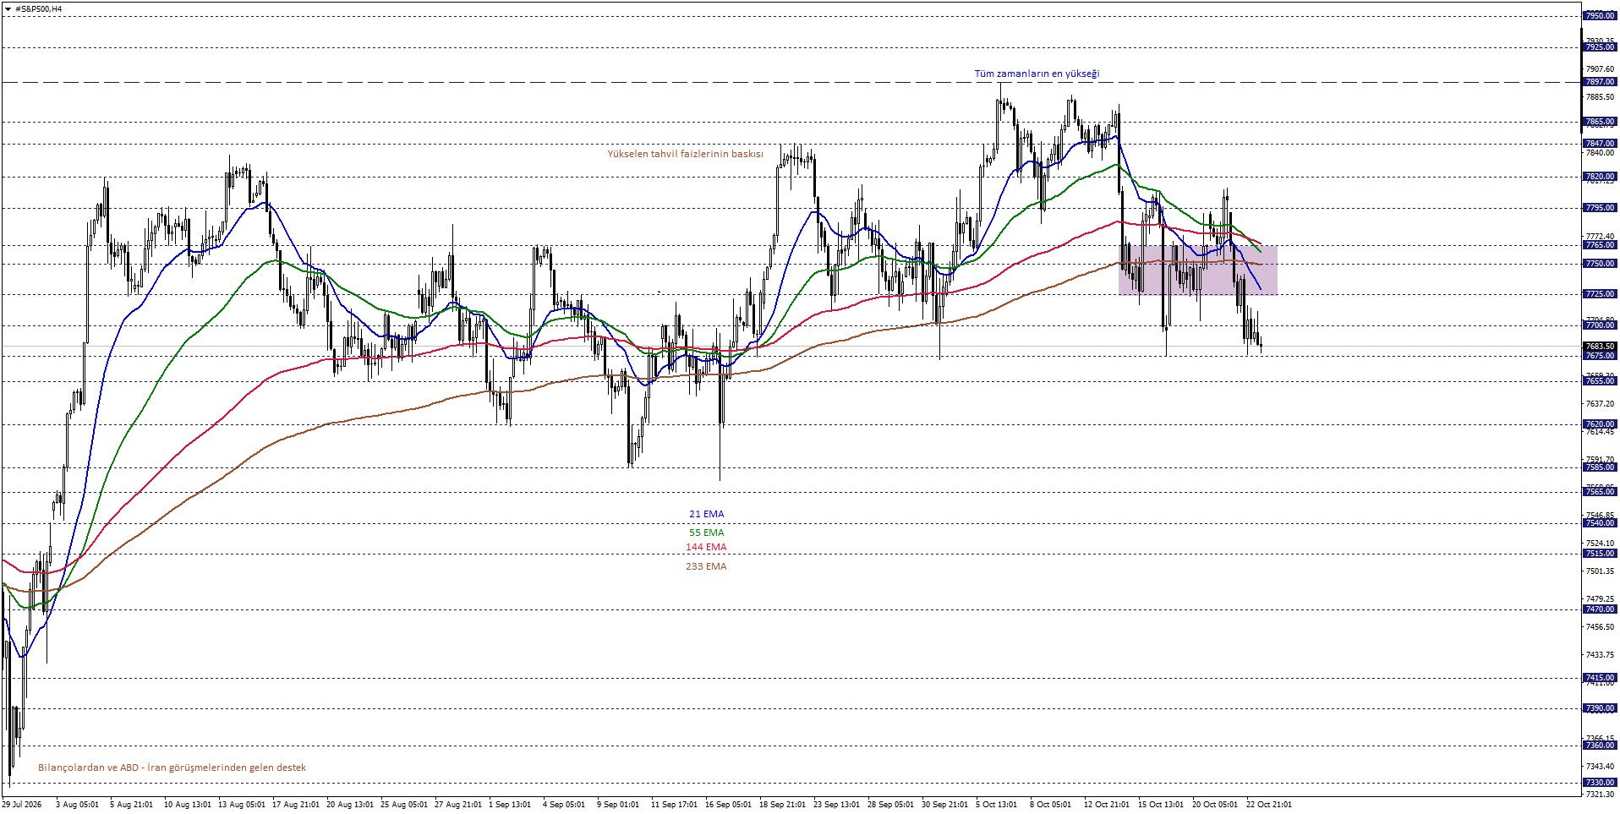Click the 7565.00 price level tag
The width and height of the screenshot is (1620, 814).
coord(1599,492)
